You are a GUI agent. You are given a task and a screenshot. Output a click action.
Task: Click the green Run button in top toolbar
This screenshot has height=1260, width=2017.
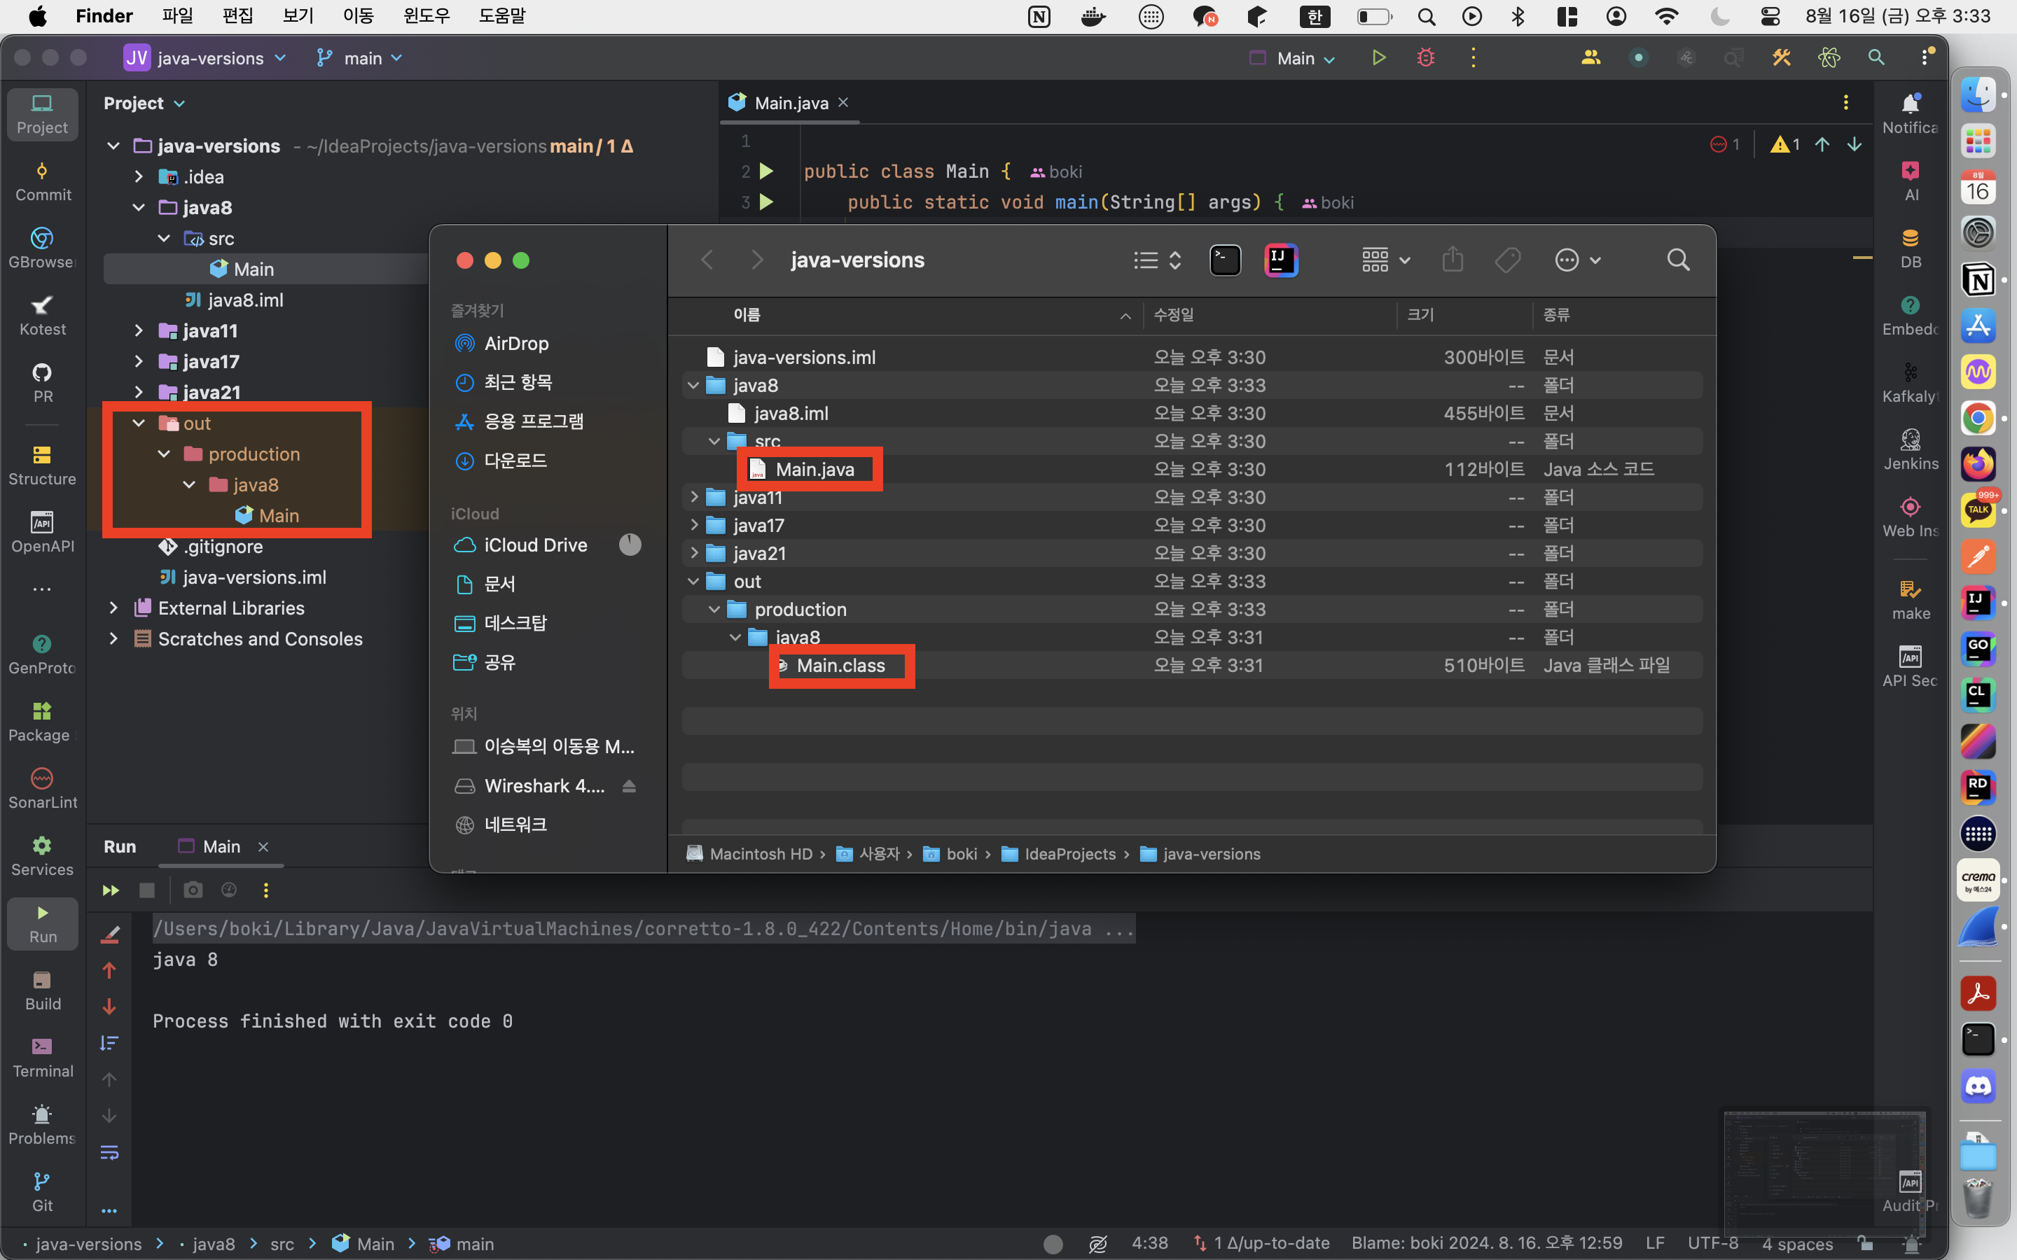[x=1378, y=57]
